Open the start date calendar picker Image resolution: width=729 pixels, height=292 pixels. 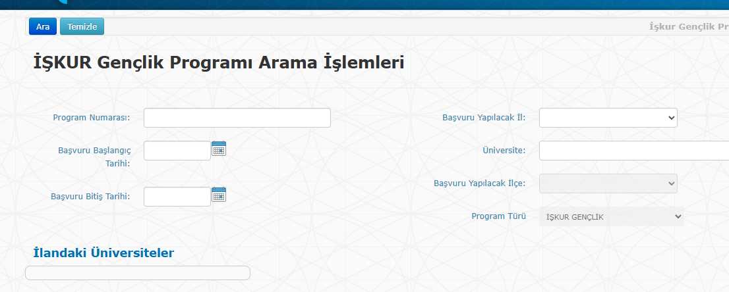[219, 149]
